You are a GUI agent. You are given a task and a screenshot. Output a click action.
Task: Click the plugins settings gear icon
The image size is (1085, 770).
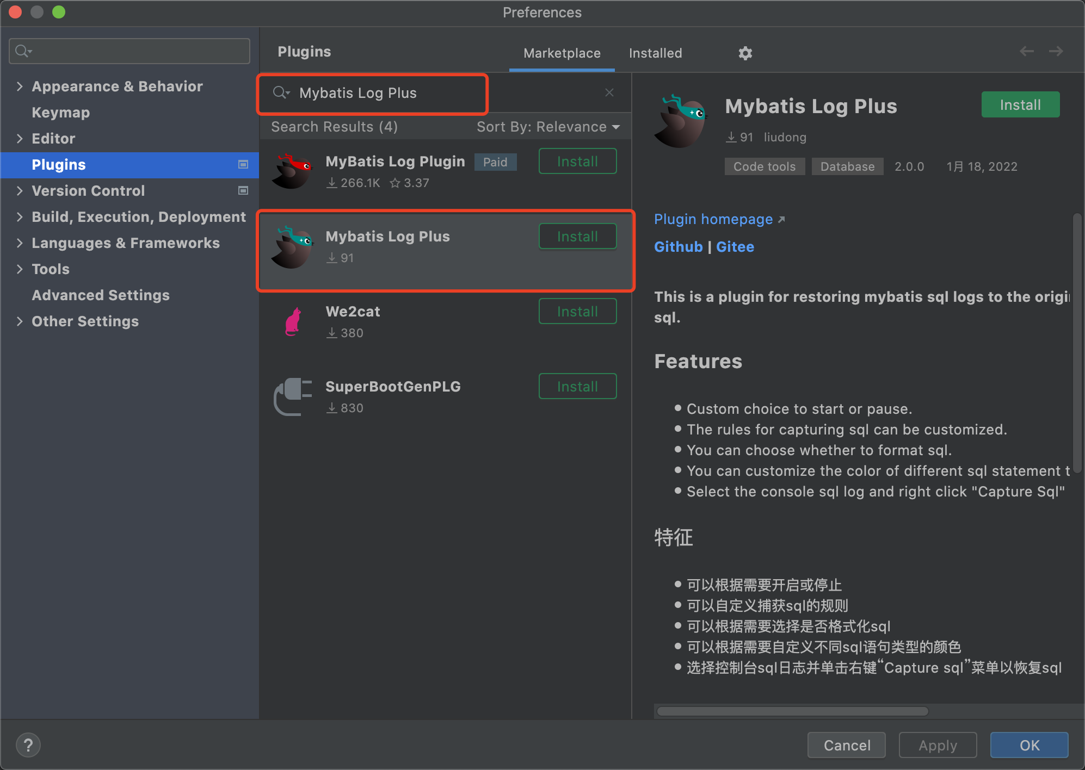(x=745, y=53)
